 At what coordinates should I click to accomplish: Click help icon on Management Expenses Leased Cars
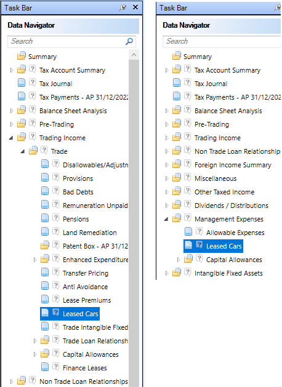point(199,245)
